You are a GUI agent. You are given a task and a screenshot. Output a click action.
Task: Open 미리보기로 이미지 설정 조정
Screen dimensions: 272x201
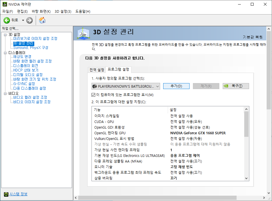point(35,38)
